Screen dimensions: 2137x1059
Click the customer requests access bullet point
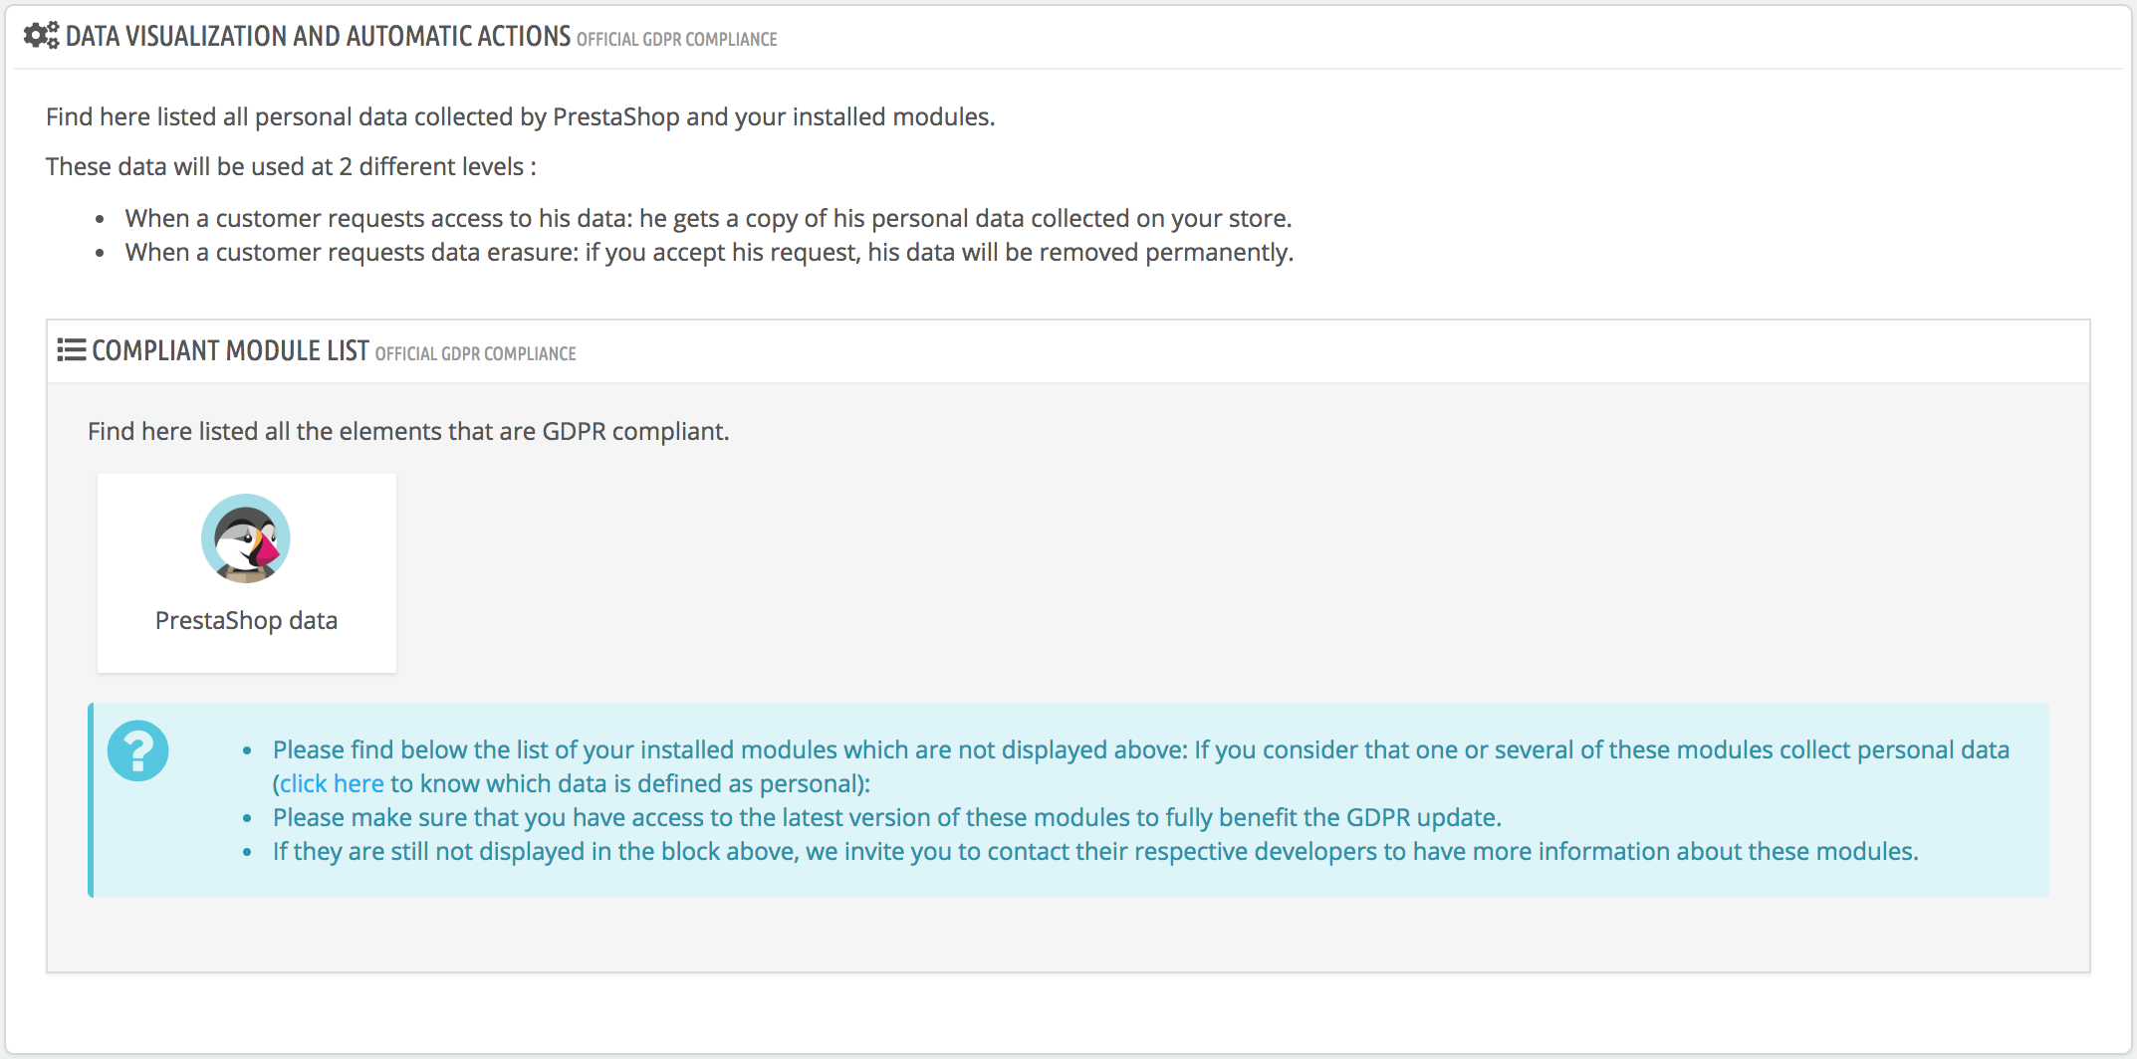[x=709, y=219]
